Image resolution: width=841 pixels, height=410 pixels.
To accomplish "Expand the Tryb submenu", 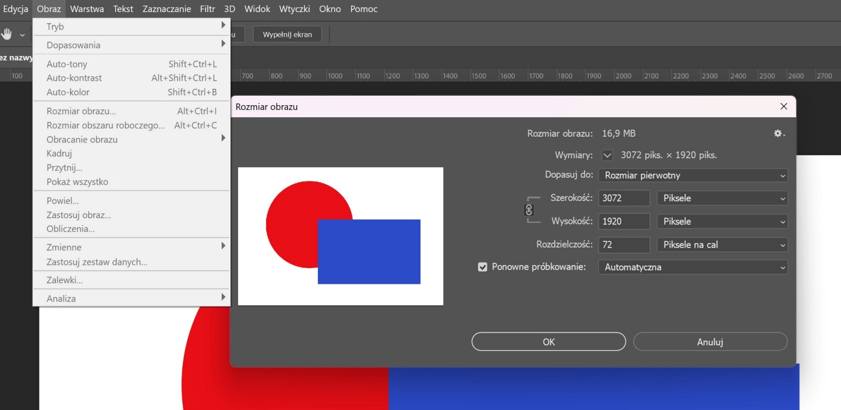I will click(131, 26).
